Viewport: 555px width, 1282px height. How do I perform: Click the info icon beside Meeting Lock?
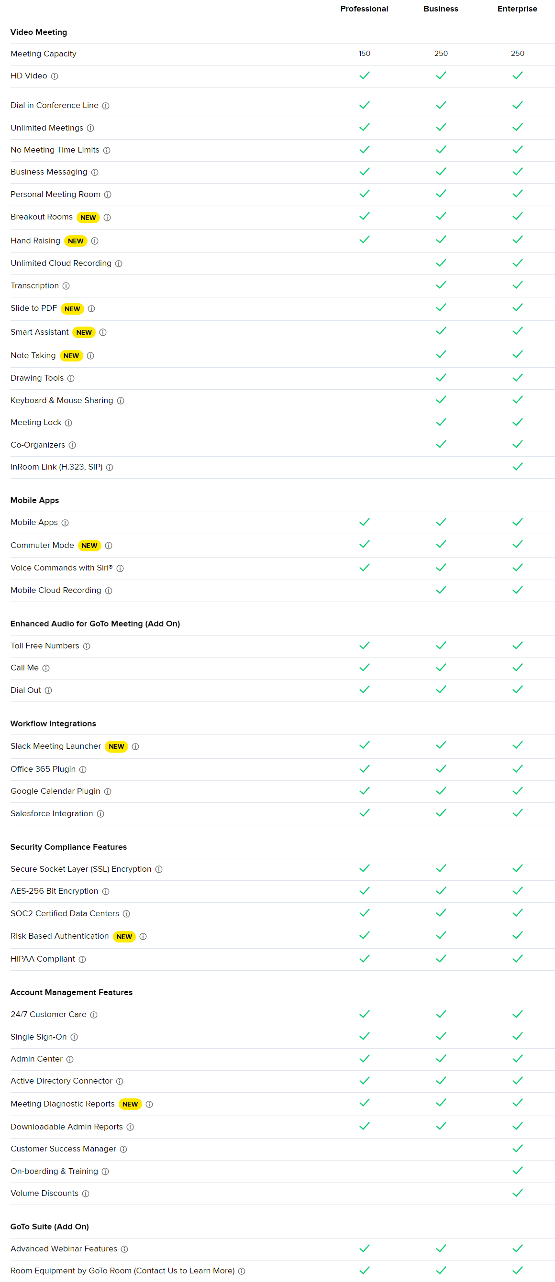[69, 423]
